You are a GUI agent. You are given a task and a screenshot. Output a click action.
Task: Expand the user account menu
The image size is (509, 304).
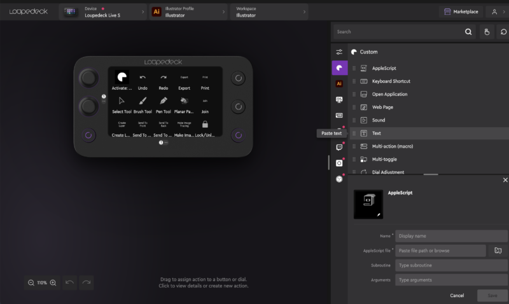pos(498,12)
